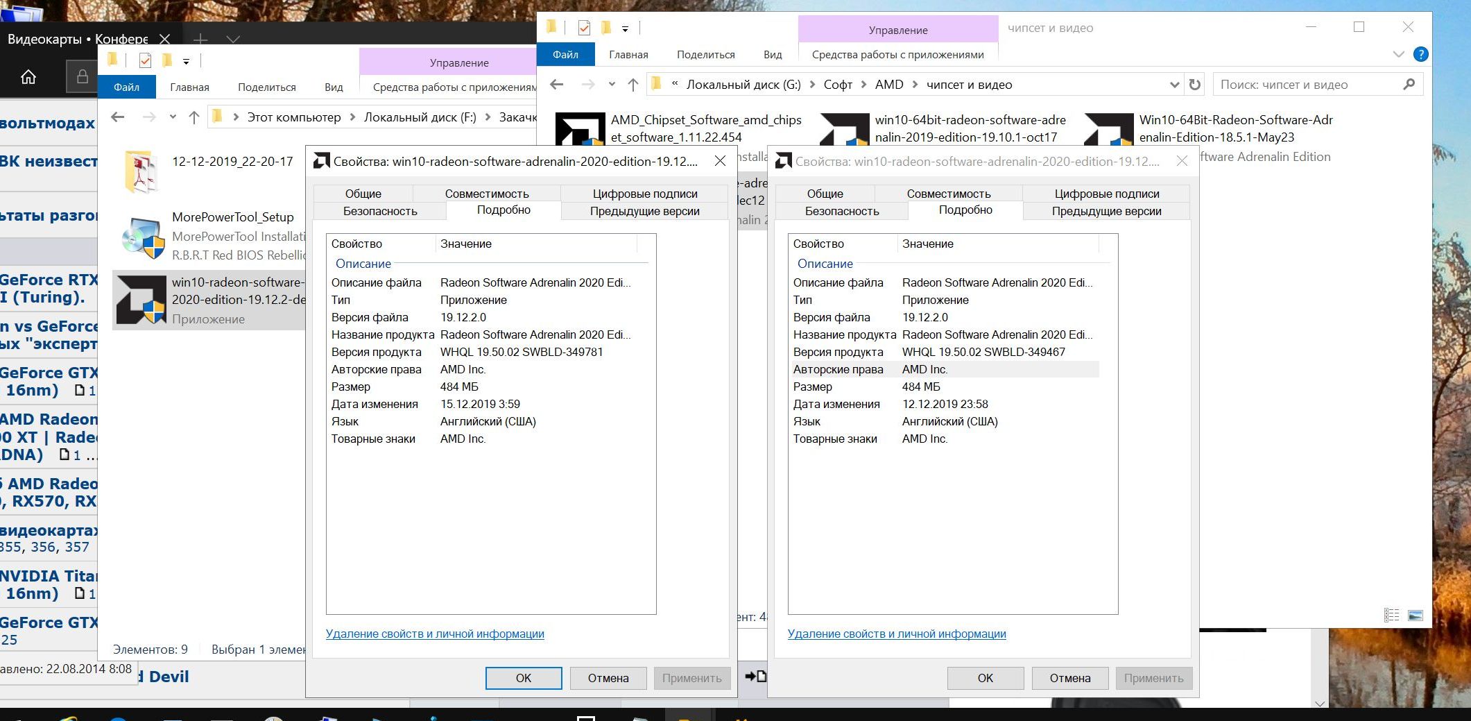Switch to large icons view in G: Explorer
This screenshot has height=721, width=1471.
pos(1416,616)
